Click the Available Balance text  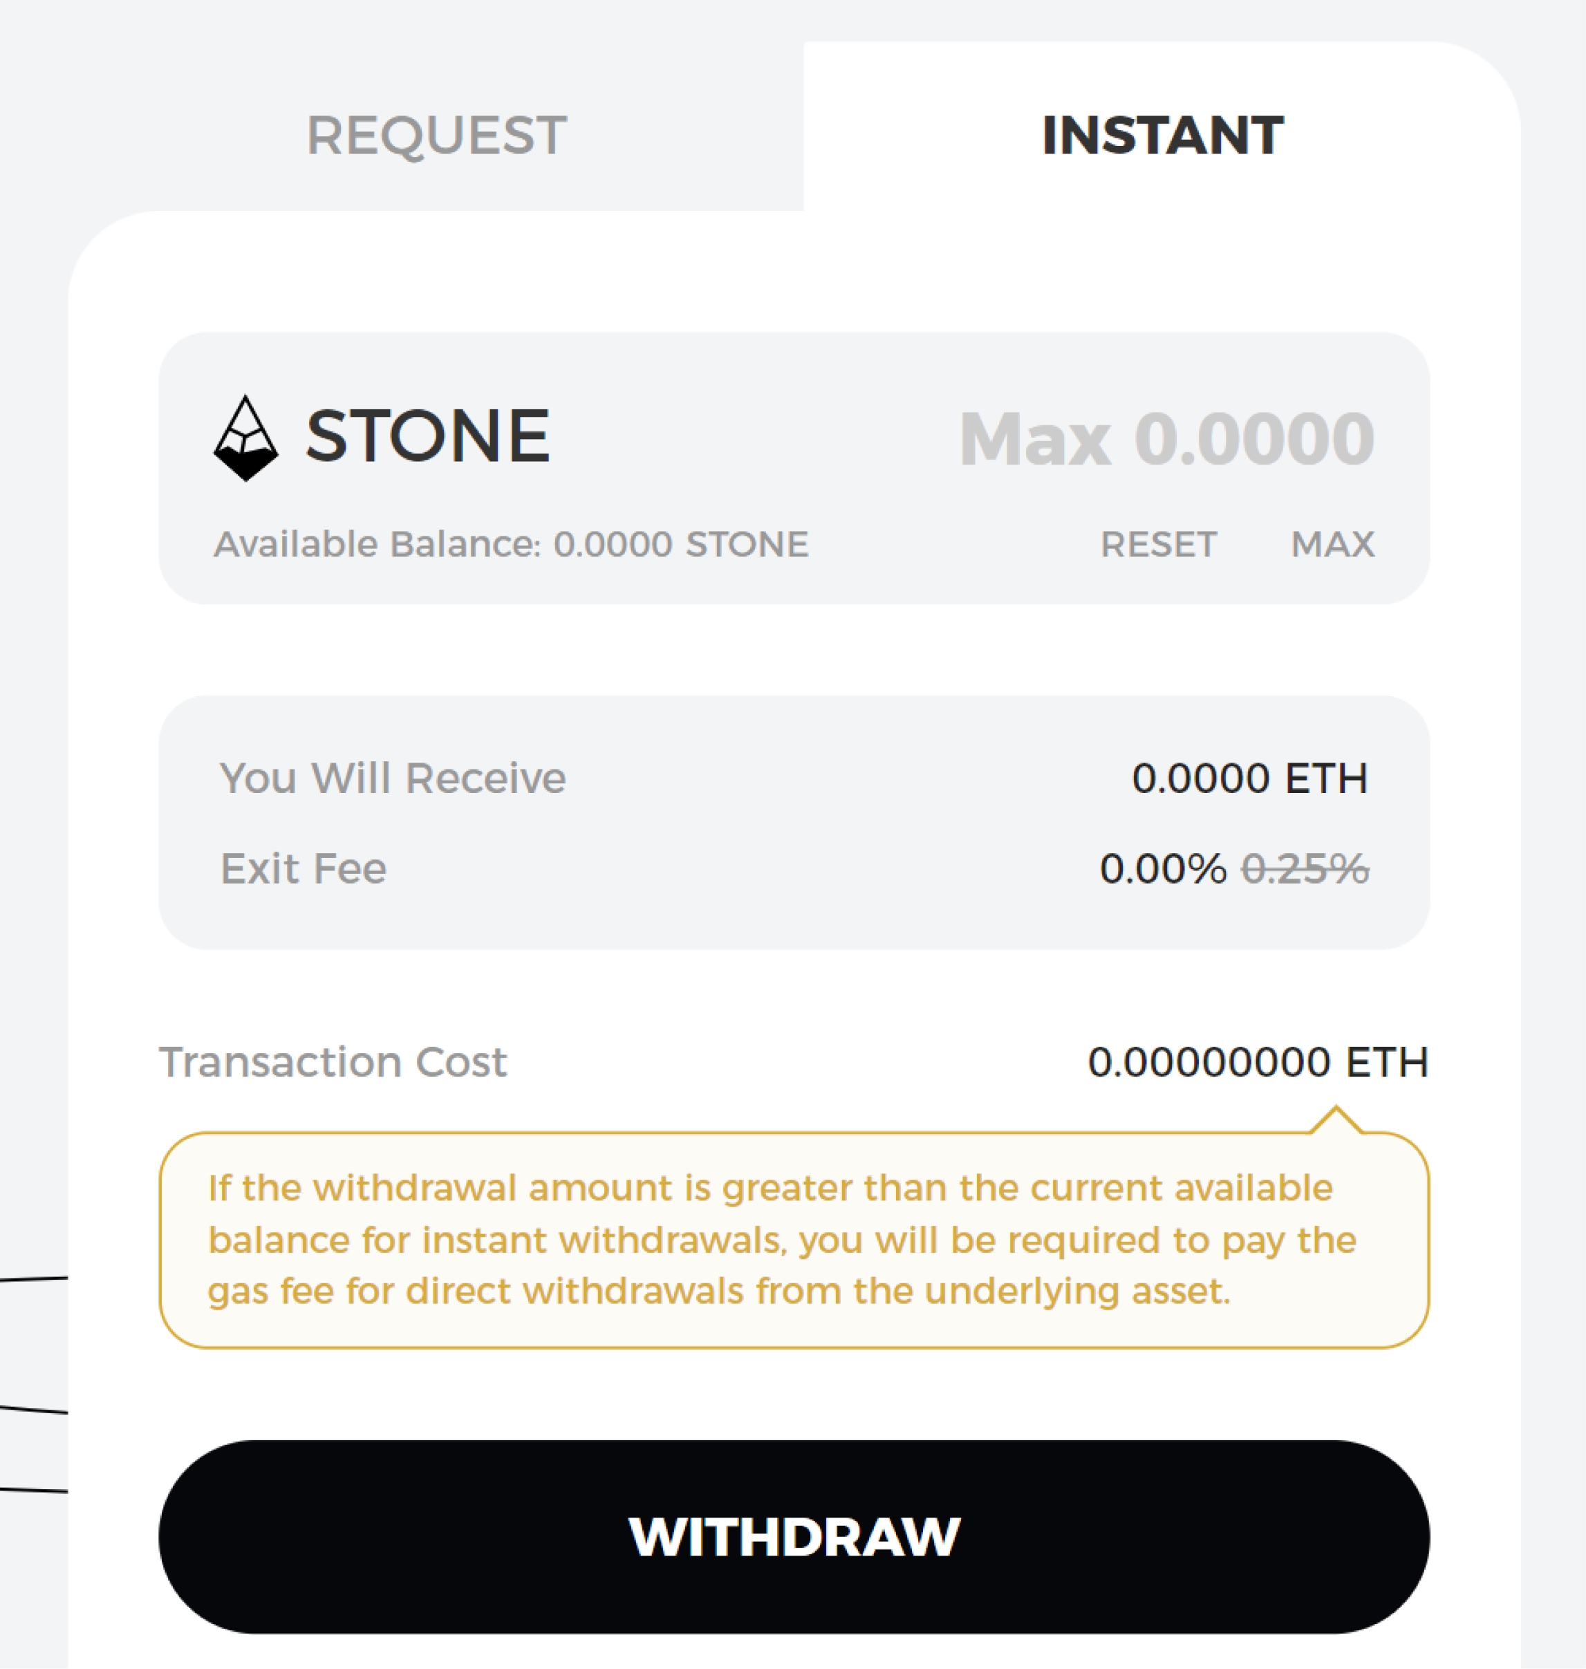tap(511, 545)
